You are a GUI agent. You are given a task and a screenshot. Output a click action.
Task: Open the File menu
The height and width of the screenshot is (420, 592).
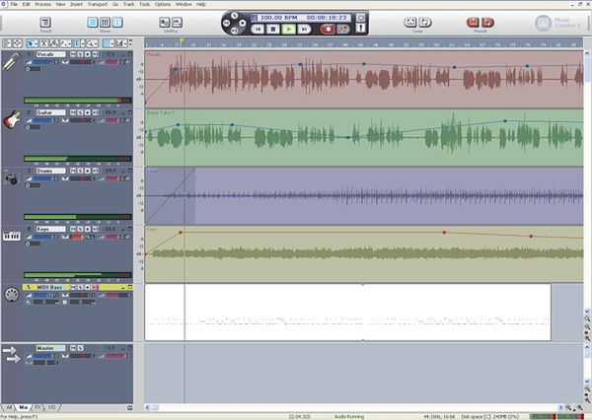coord(14,4)
